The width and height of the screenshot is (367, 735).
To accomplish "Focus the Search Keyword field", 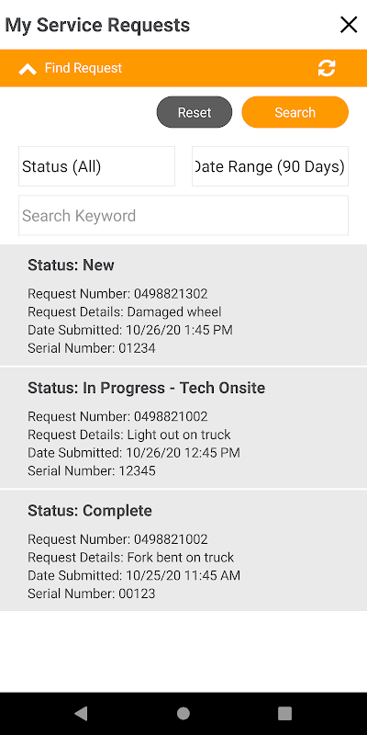I will pyautogui.click(x=183, y=216).
